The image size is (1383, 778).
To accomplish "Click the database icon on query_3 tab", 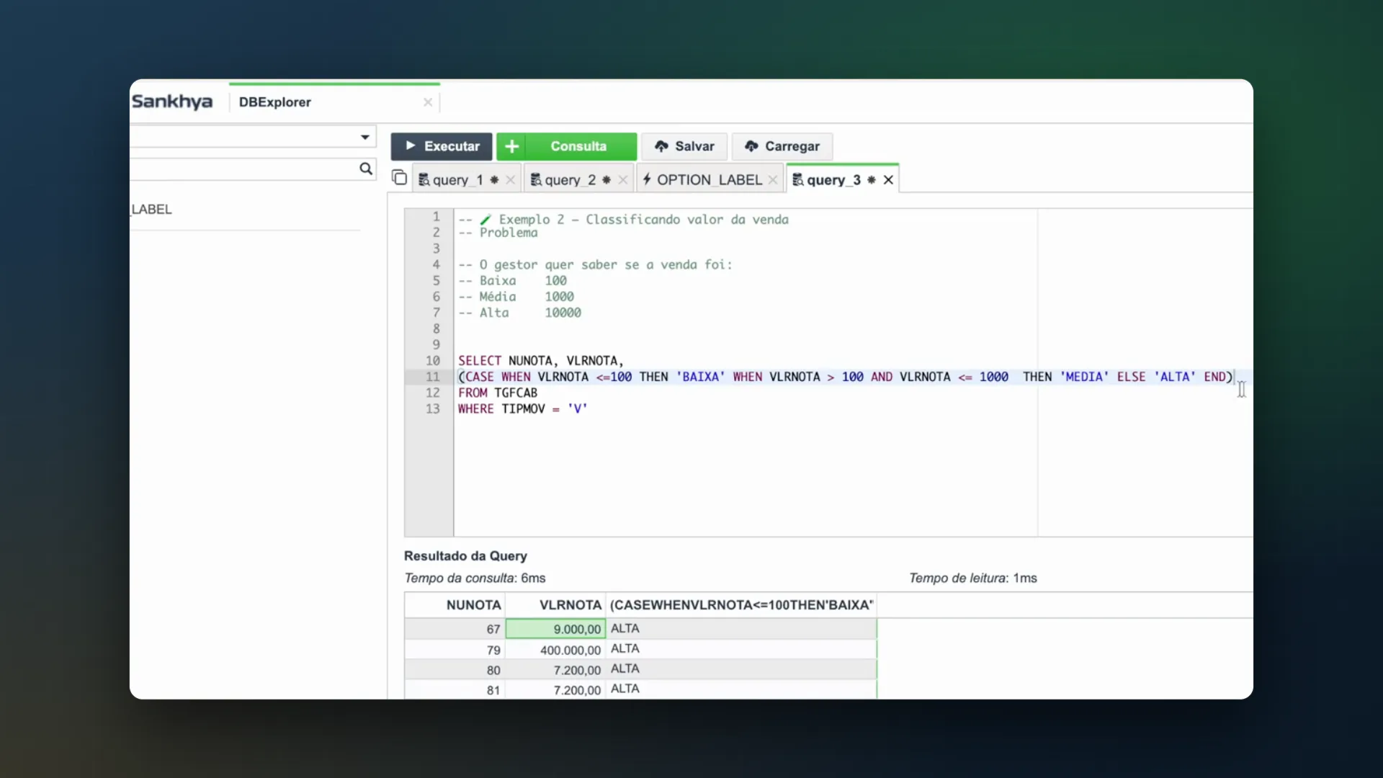I will tap(798, 180).
